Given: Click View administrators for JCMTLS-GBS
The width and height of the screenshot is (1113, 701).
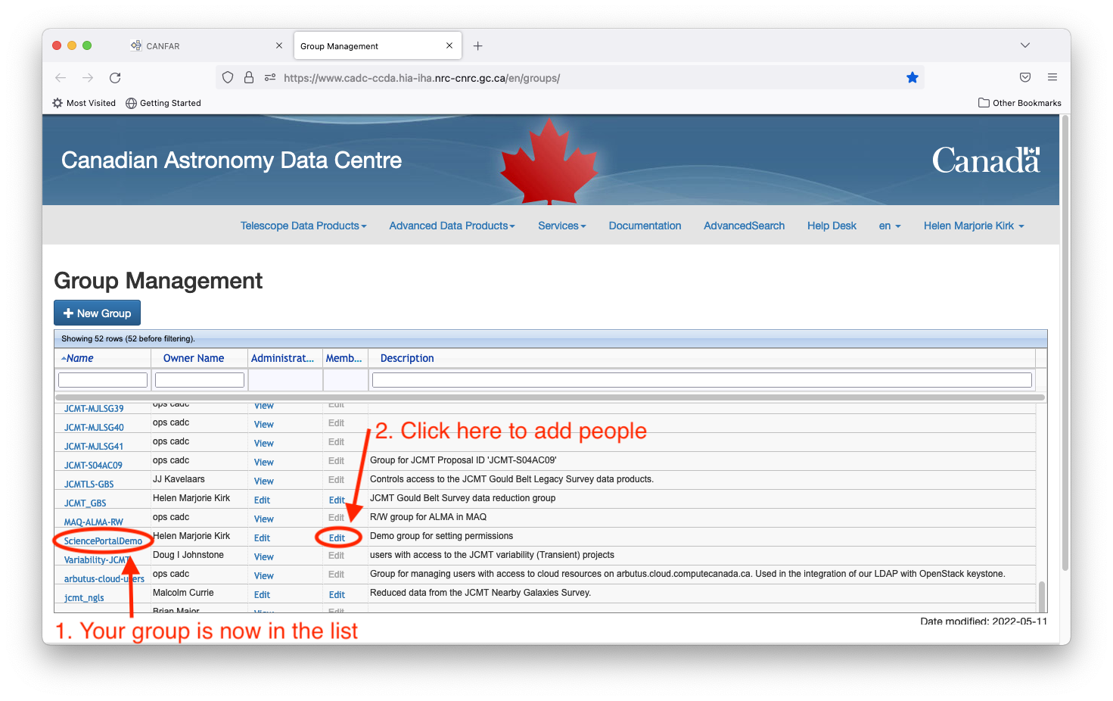Looking at the screenshot, I should tap(263, 481).
